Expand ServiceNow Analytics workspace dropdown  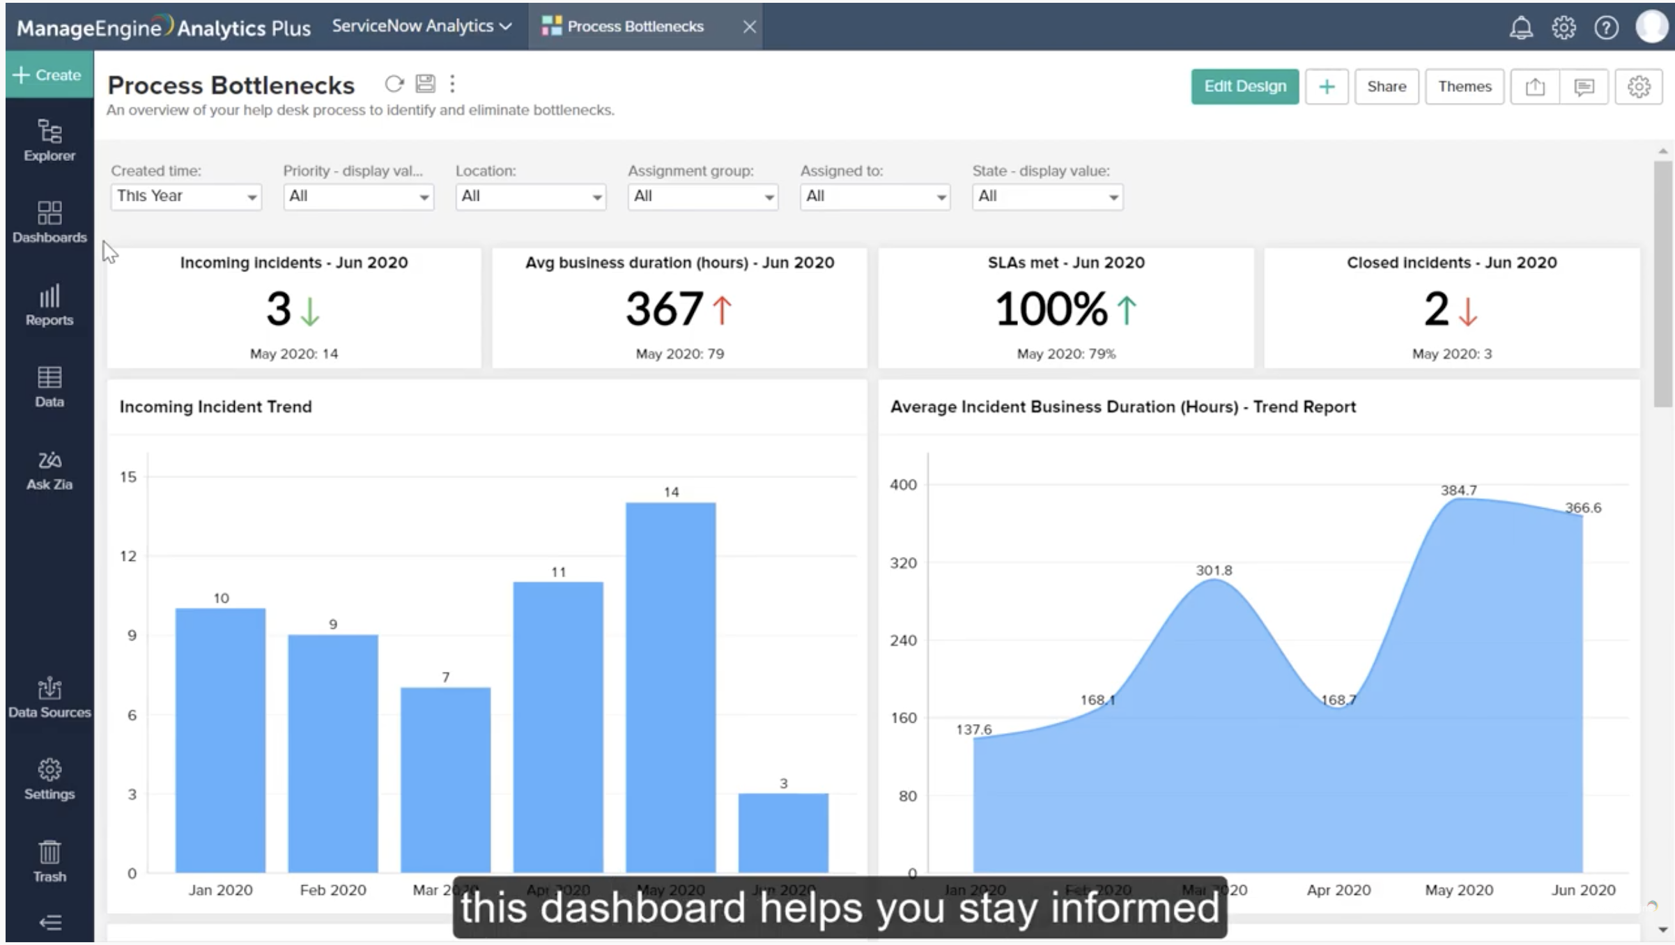(422, 26)
